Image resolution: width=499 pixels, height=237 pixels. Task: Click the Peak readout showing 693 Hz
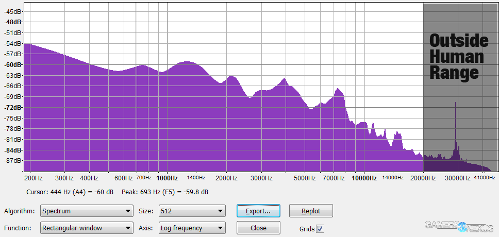click(165, 192)
